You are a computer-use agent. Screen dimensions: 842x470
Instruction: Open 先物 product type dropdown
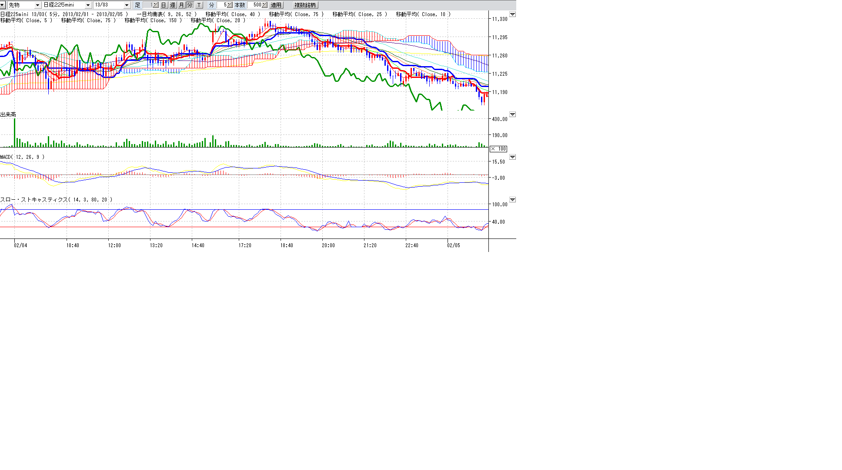pos(37,5)
